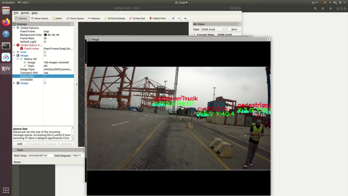
Task: Expand the Grid tree node
Action: coord(14,52)
